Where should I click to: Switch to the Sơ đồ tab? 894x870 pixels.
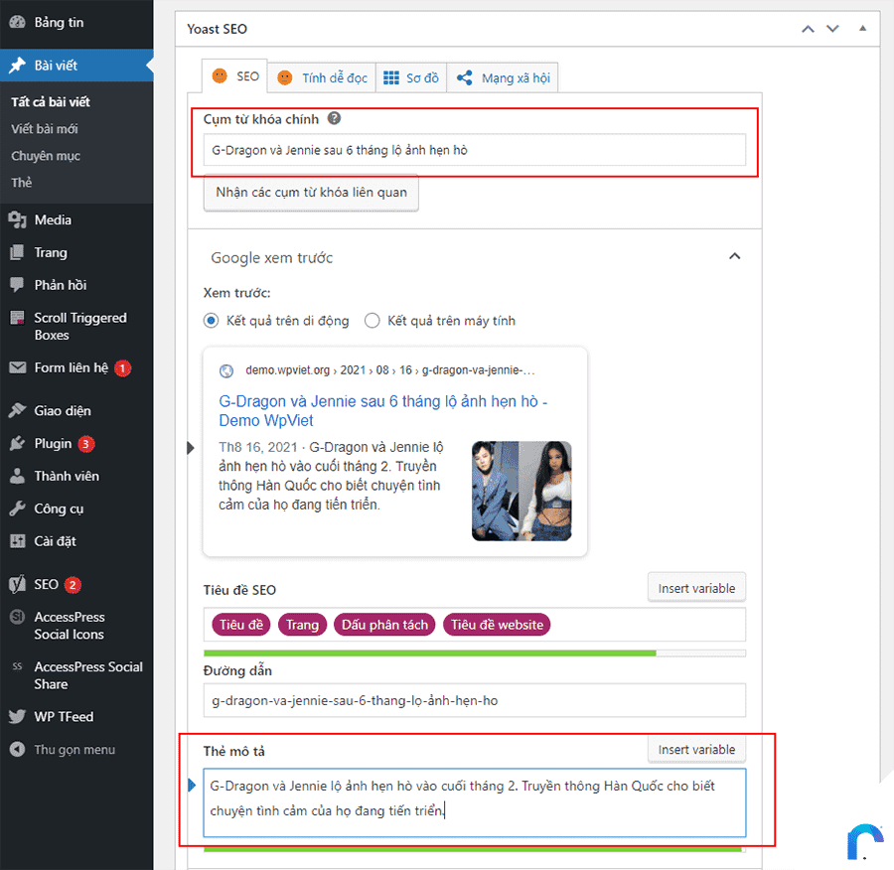click(x=411, y=77)
